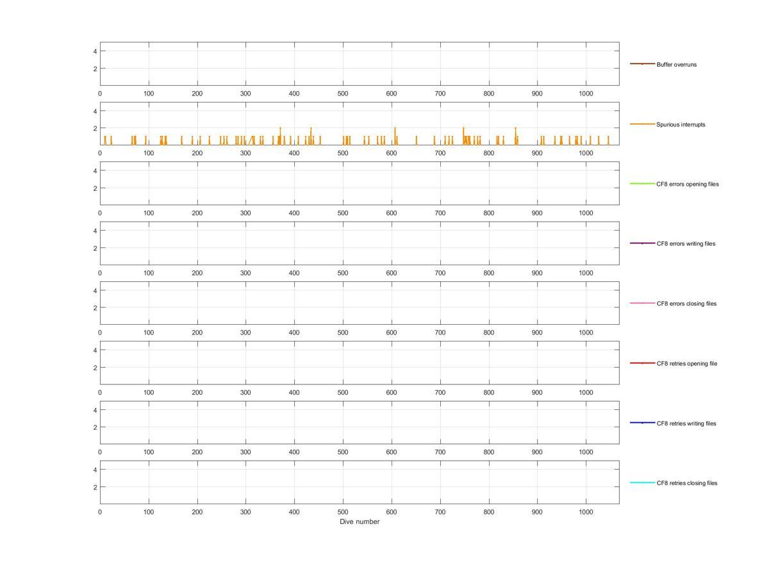Screen dimensions: 769x567
Task: Click the 'Buffer overruns' legend label
Action: pos(676,65)
